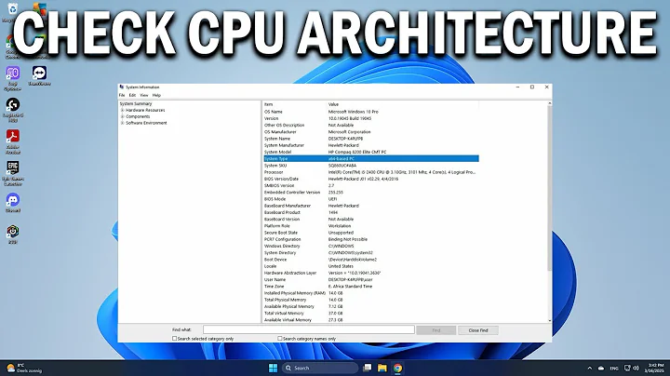Select the OS Manufacturer row

tap(371, 132)
